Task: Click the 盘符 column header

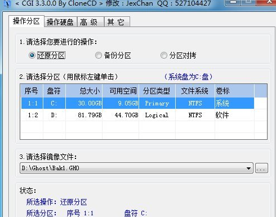Action: coord(54,91)
